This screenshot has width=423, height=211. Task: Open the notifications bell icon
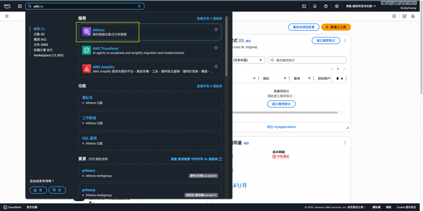pos(315,6)
